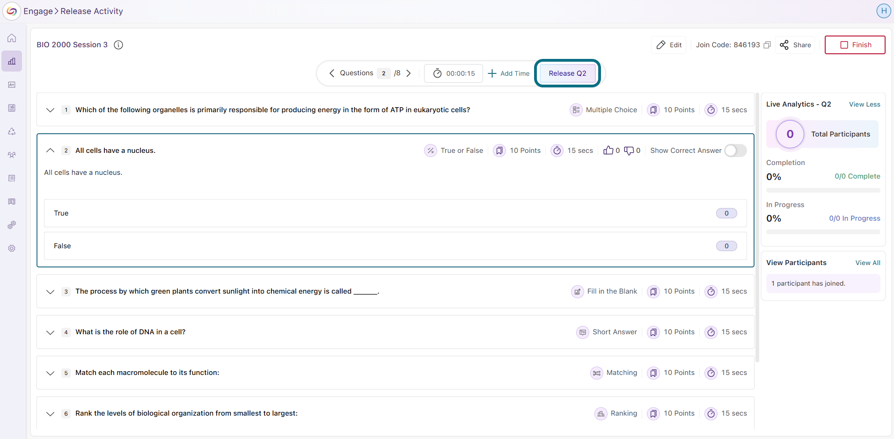
Task: Click the user avatar H icon
Action: click(x=883, y=11)
